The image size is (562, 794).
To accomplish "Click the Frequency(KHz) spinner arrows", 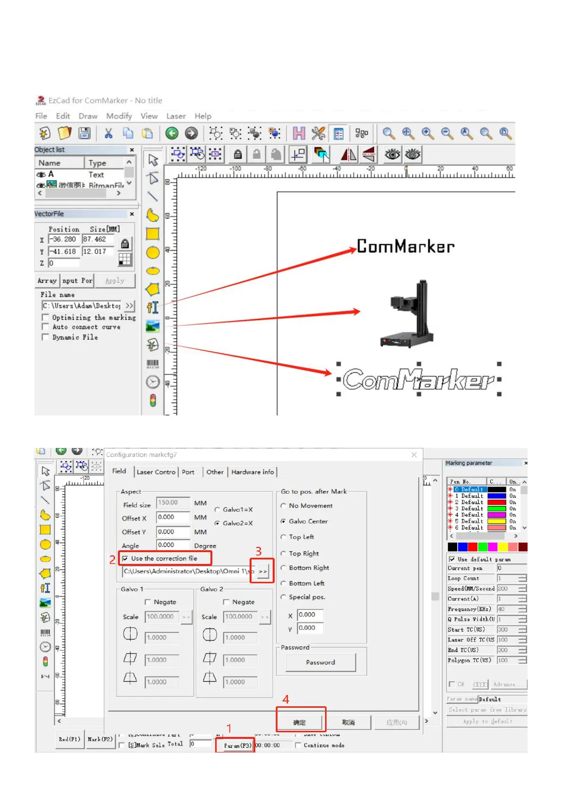I will click(522, 609).
